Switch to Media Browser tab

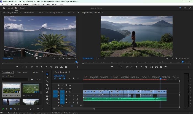click(22, 72)
